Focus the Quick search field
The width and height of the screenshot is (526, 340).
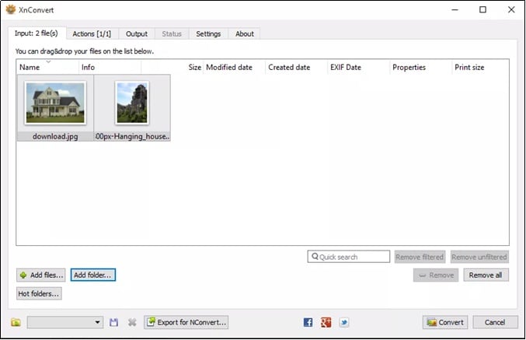pos(351,257)
